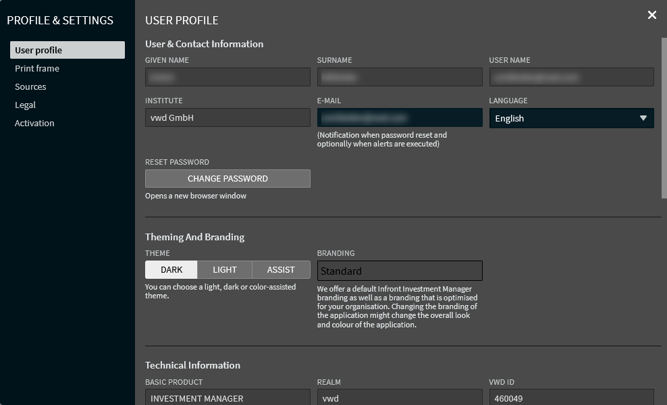Open the User profile section

[x=67, y=50]
